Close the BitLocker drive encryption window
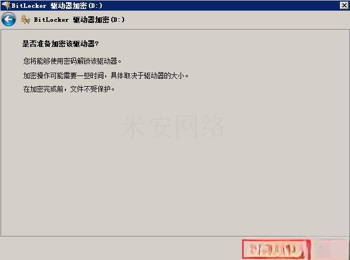This screenshot has width=350, height=260. pos(344,5)
